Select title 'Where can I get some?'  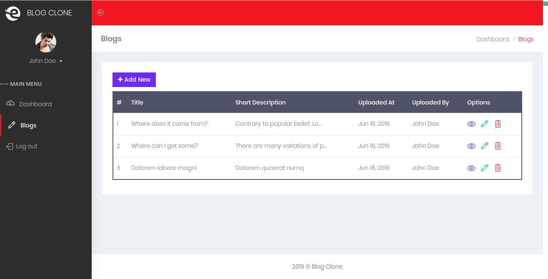coord(164,146)
